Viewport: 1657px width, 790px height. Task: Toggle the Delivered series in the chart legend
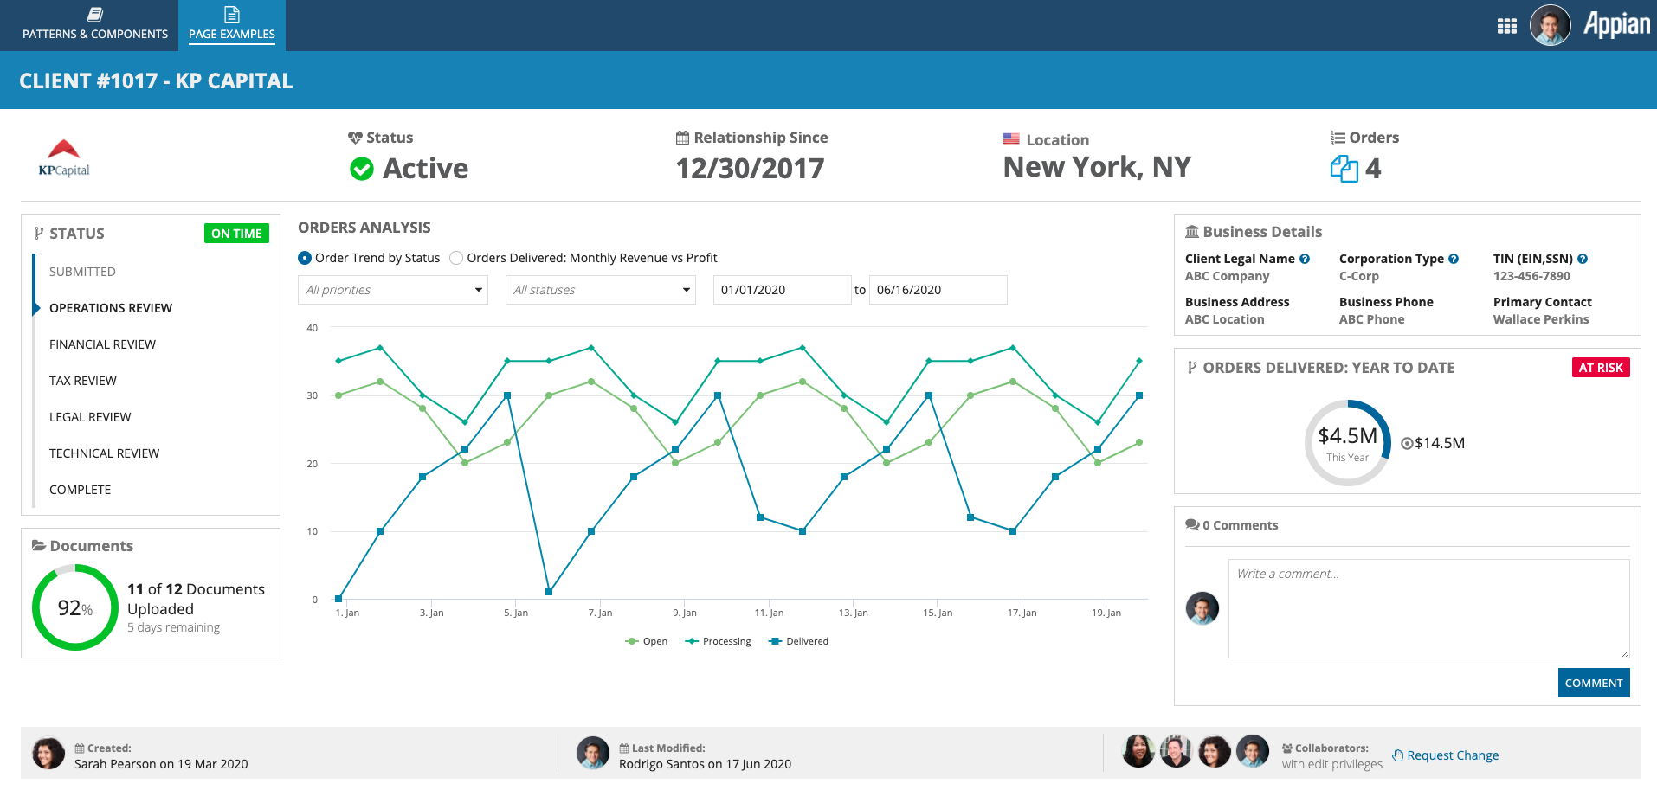coord(799,640)
